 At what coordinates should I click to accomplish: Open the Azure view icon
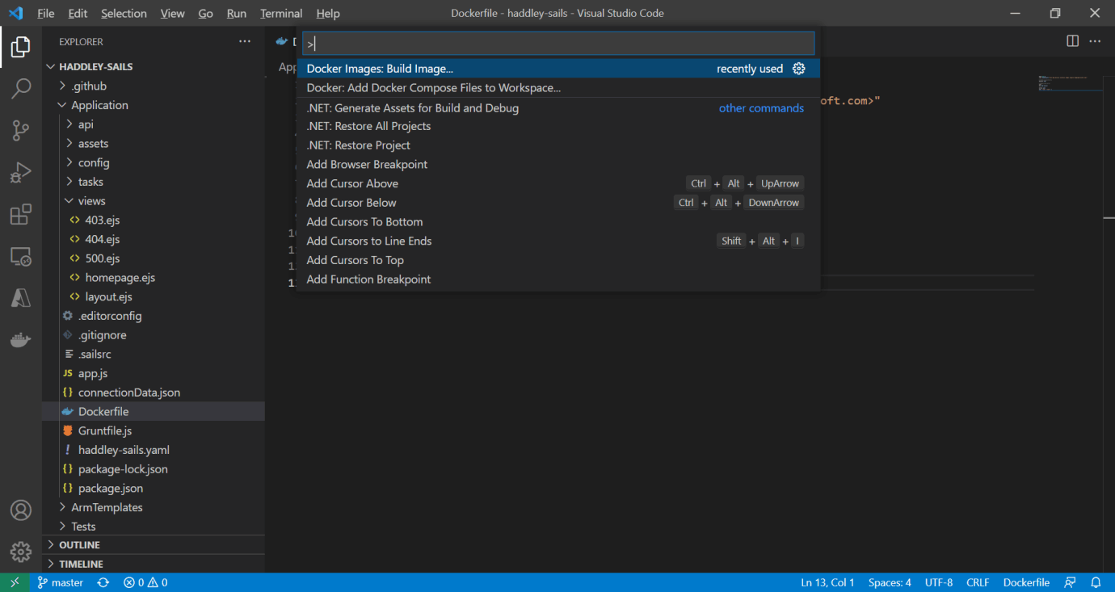[x=21, y=298]
